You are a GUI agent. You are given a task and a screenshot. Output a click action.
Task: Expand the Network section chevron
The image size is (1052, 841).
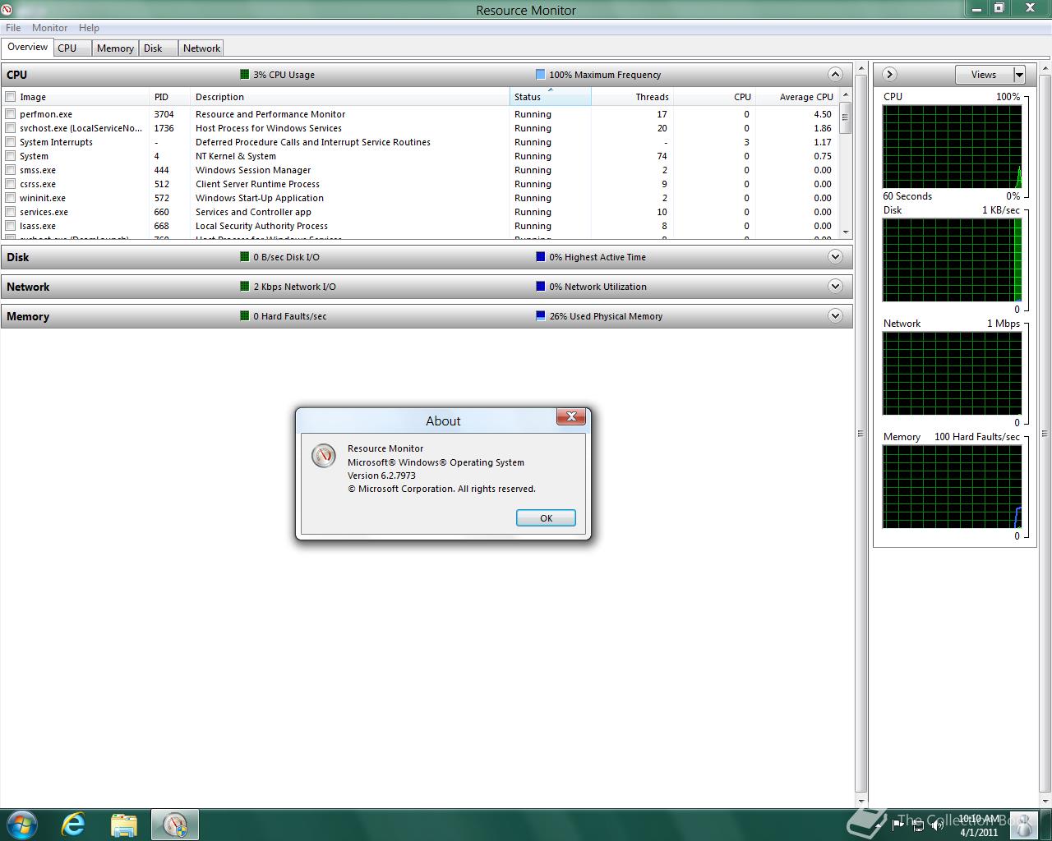click(x=835, y=286)
